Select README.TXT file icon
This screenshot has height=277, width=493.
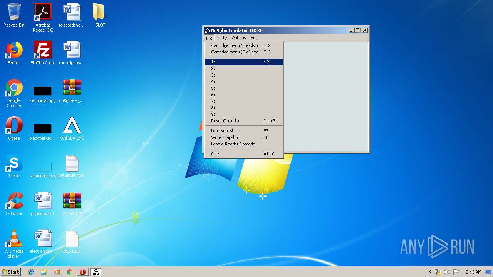pos(72,166)
